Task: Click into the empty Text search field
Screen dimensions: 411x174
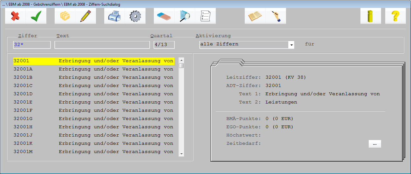Action: 102,45
